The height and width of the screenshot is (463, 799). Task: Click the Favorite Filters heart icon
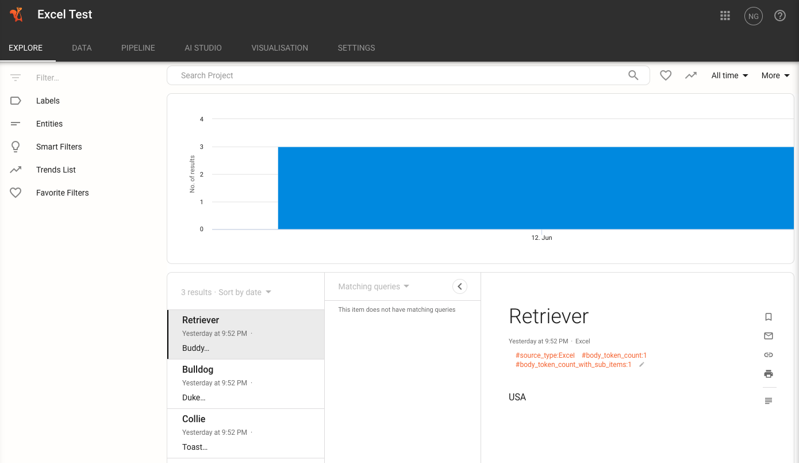(x=16, y=193)
